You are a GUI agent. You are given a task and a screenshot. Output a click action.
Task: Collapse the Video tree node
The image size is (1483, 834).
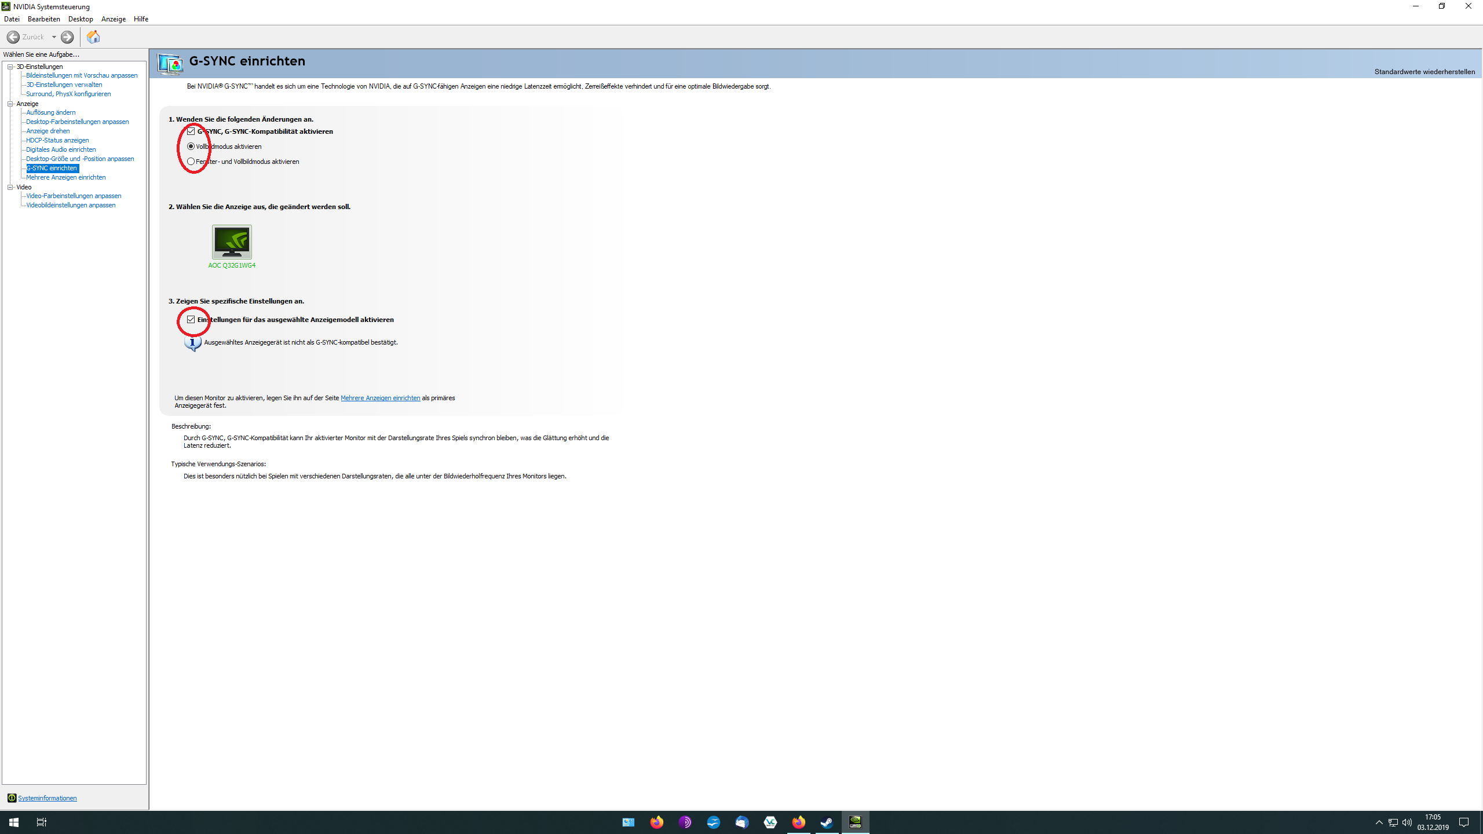click(x=10, y=187)
